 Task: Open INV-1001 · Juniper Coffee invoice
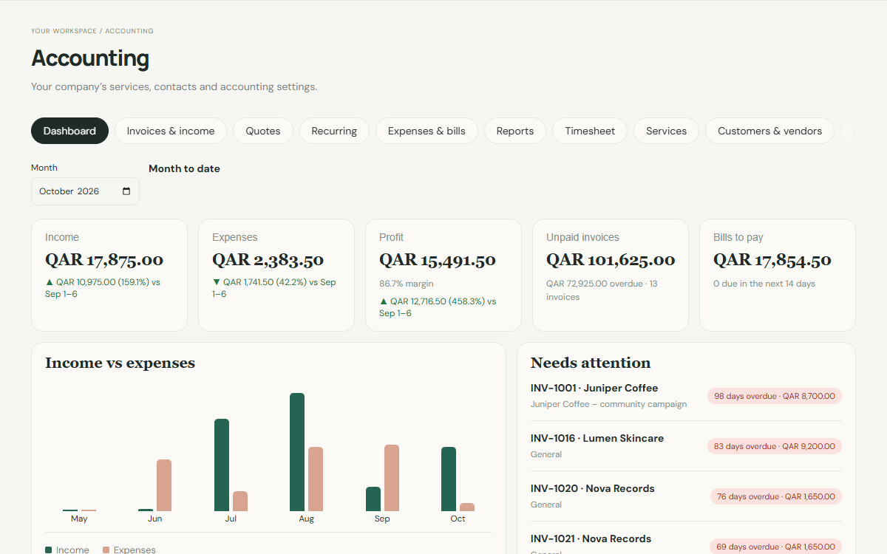(x=594, y=388)
